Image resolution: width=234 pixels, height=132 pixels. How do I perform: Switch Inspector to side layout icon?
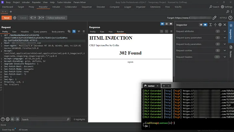click(205, 25)
